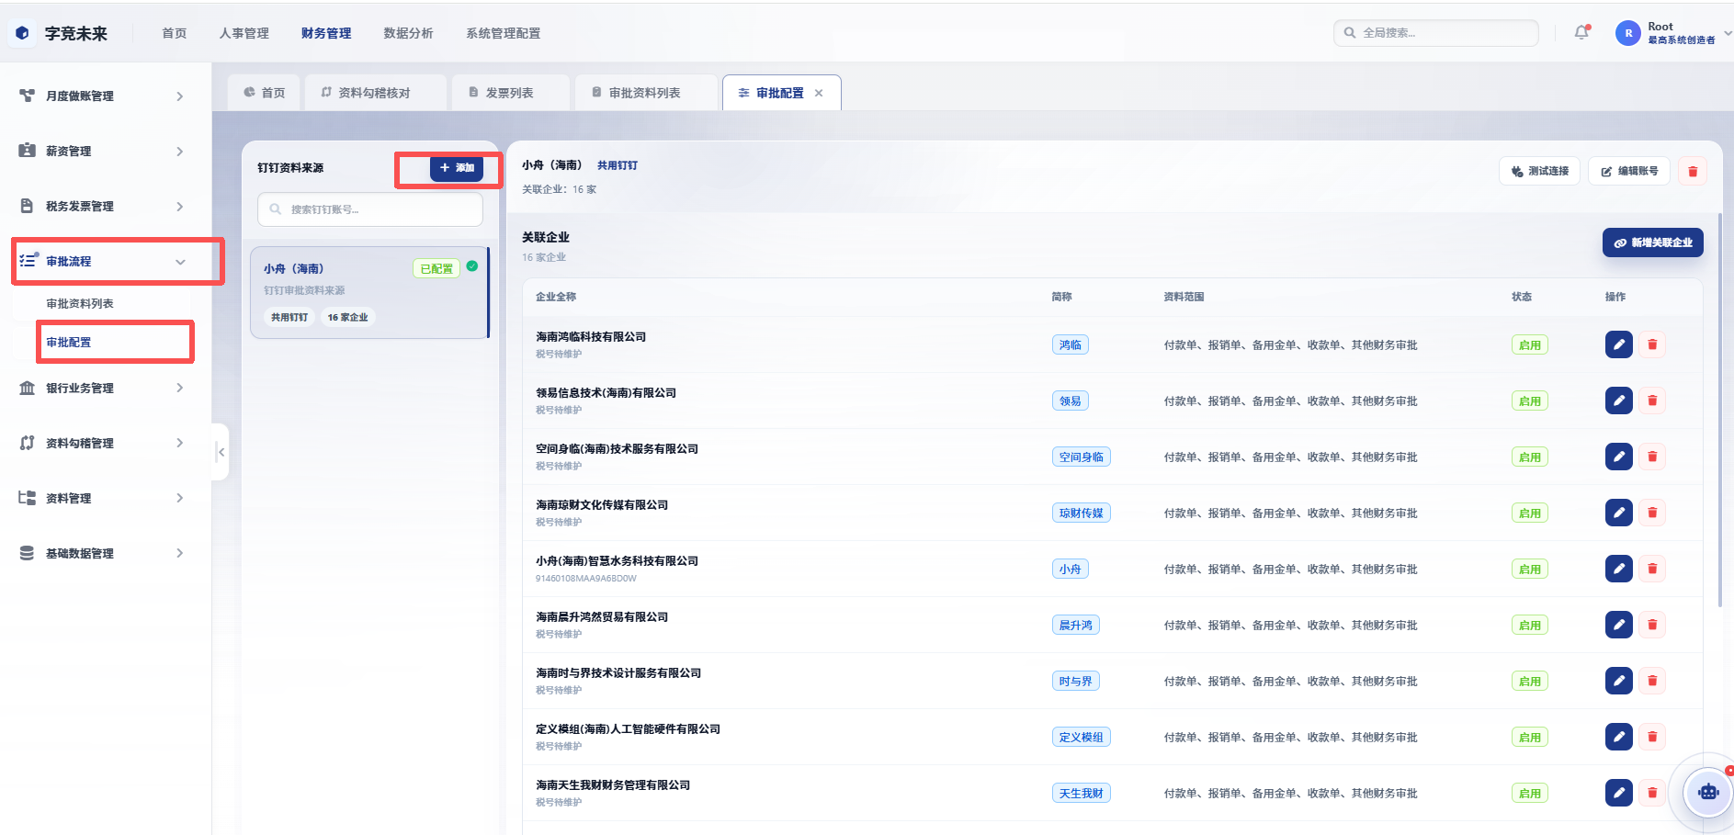
Task: Collapse the 审批流程 menu
Action: tap(180, 262)
